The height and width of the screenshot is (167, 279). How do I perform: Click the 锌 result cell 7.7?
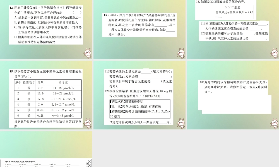pos(40,88)
